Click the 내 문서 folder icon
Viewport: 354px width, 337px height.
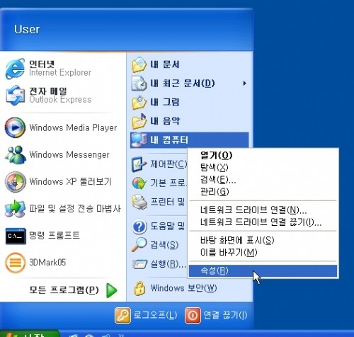click(139, 64)
